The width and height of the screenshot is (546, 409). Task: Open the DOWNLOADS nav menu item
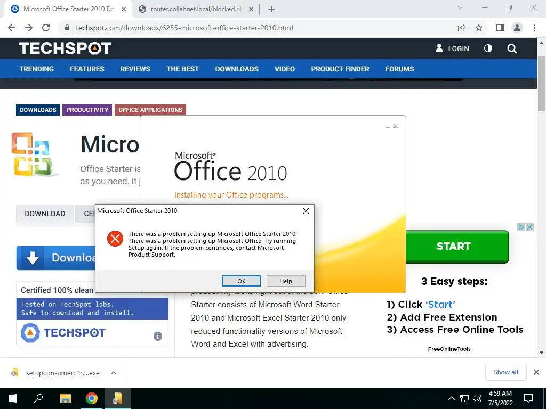pyautogui.click(x=237, y=69)
